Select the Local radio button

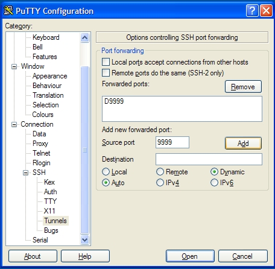pos(106,172)
